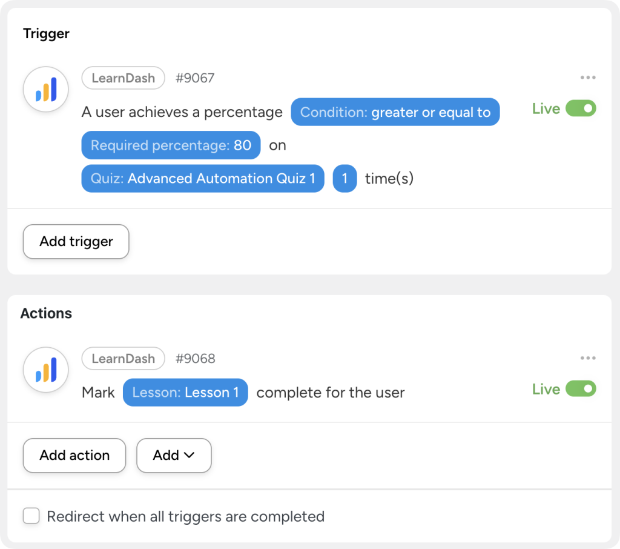This screenshot has height=549, width=620.
Task: Click the Trigger section heading
Action: click(x=46, y=34)
